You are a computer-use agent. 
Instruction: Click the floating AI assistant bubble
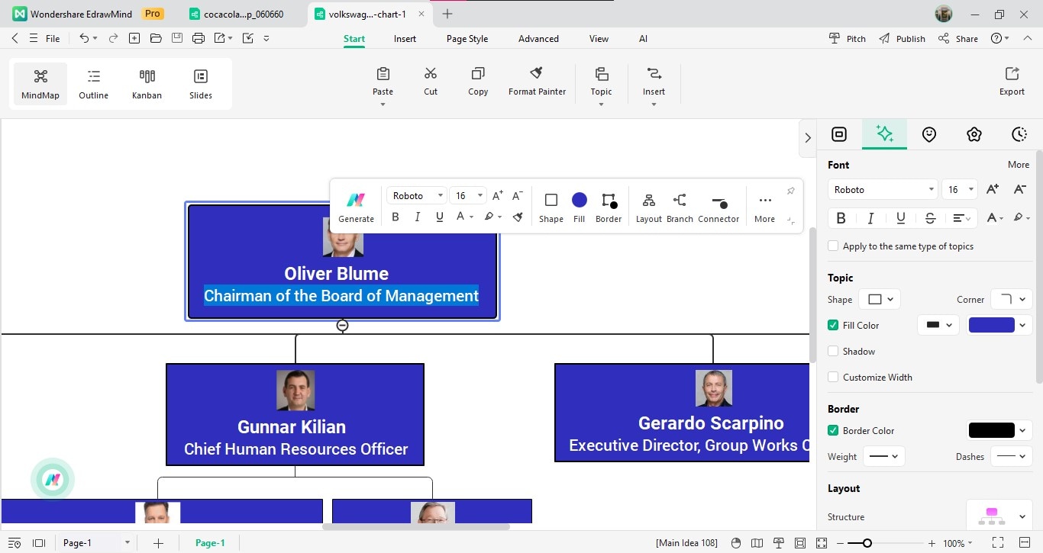[x=52, y=480]
